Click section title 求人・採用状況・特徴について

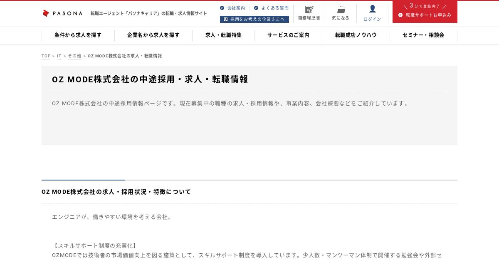tap(116, 192)
